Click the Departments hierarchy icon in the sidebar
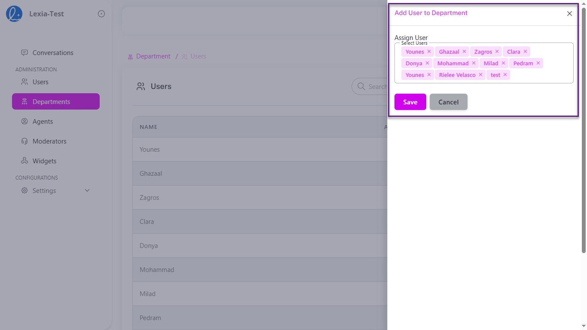 coord(25,101)
